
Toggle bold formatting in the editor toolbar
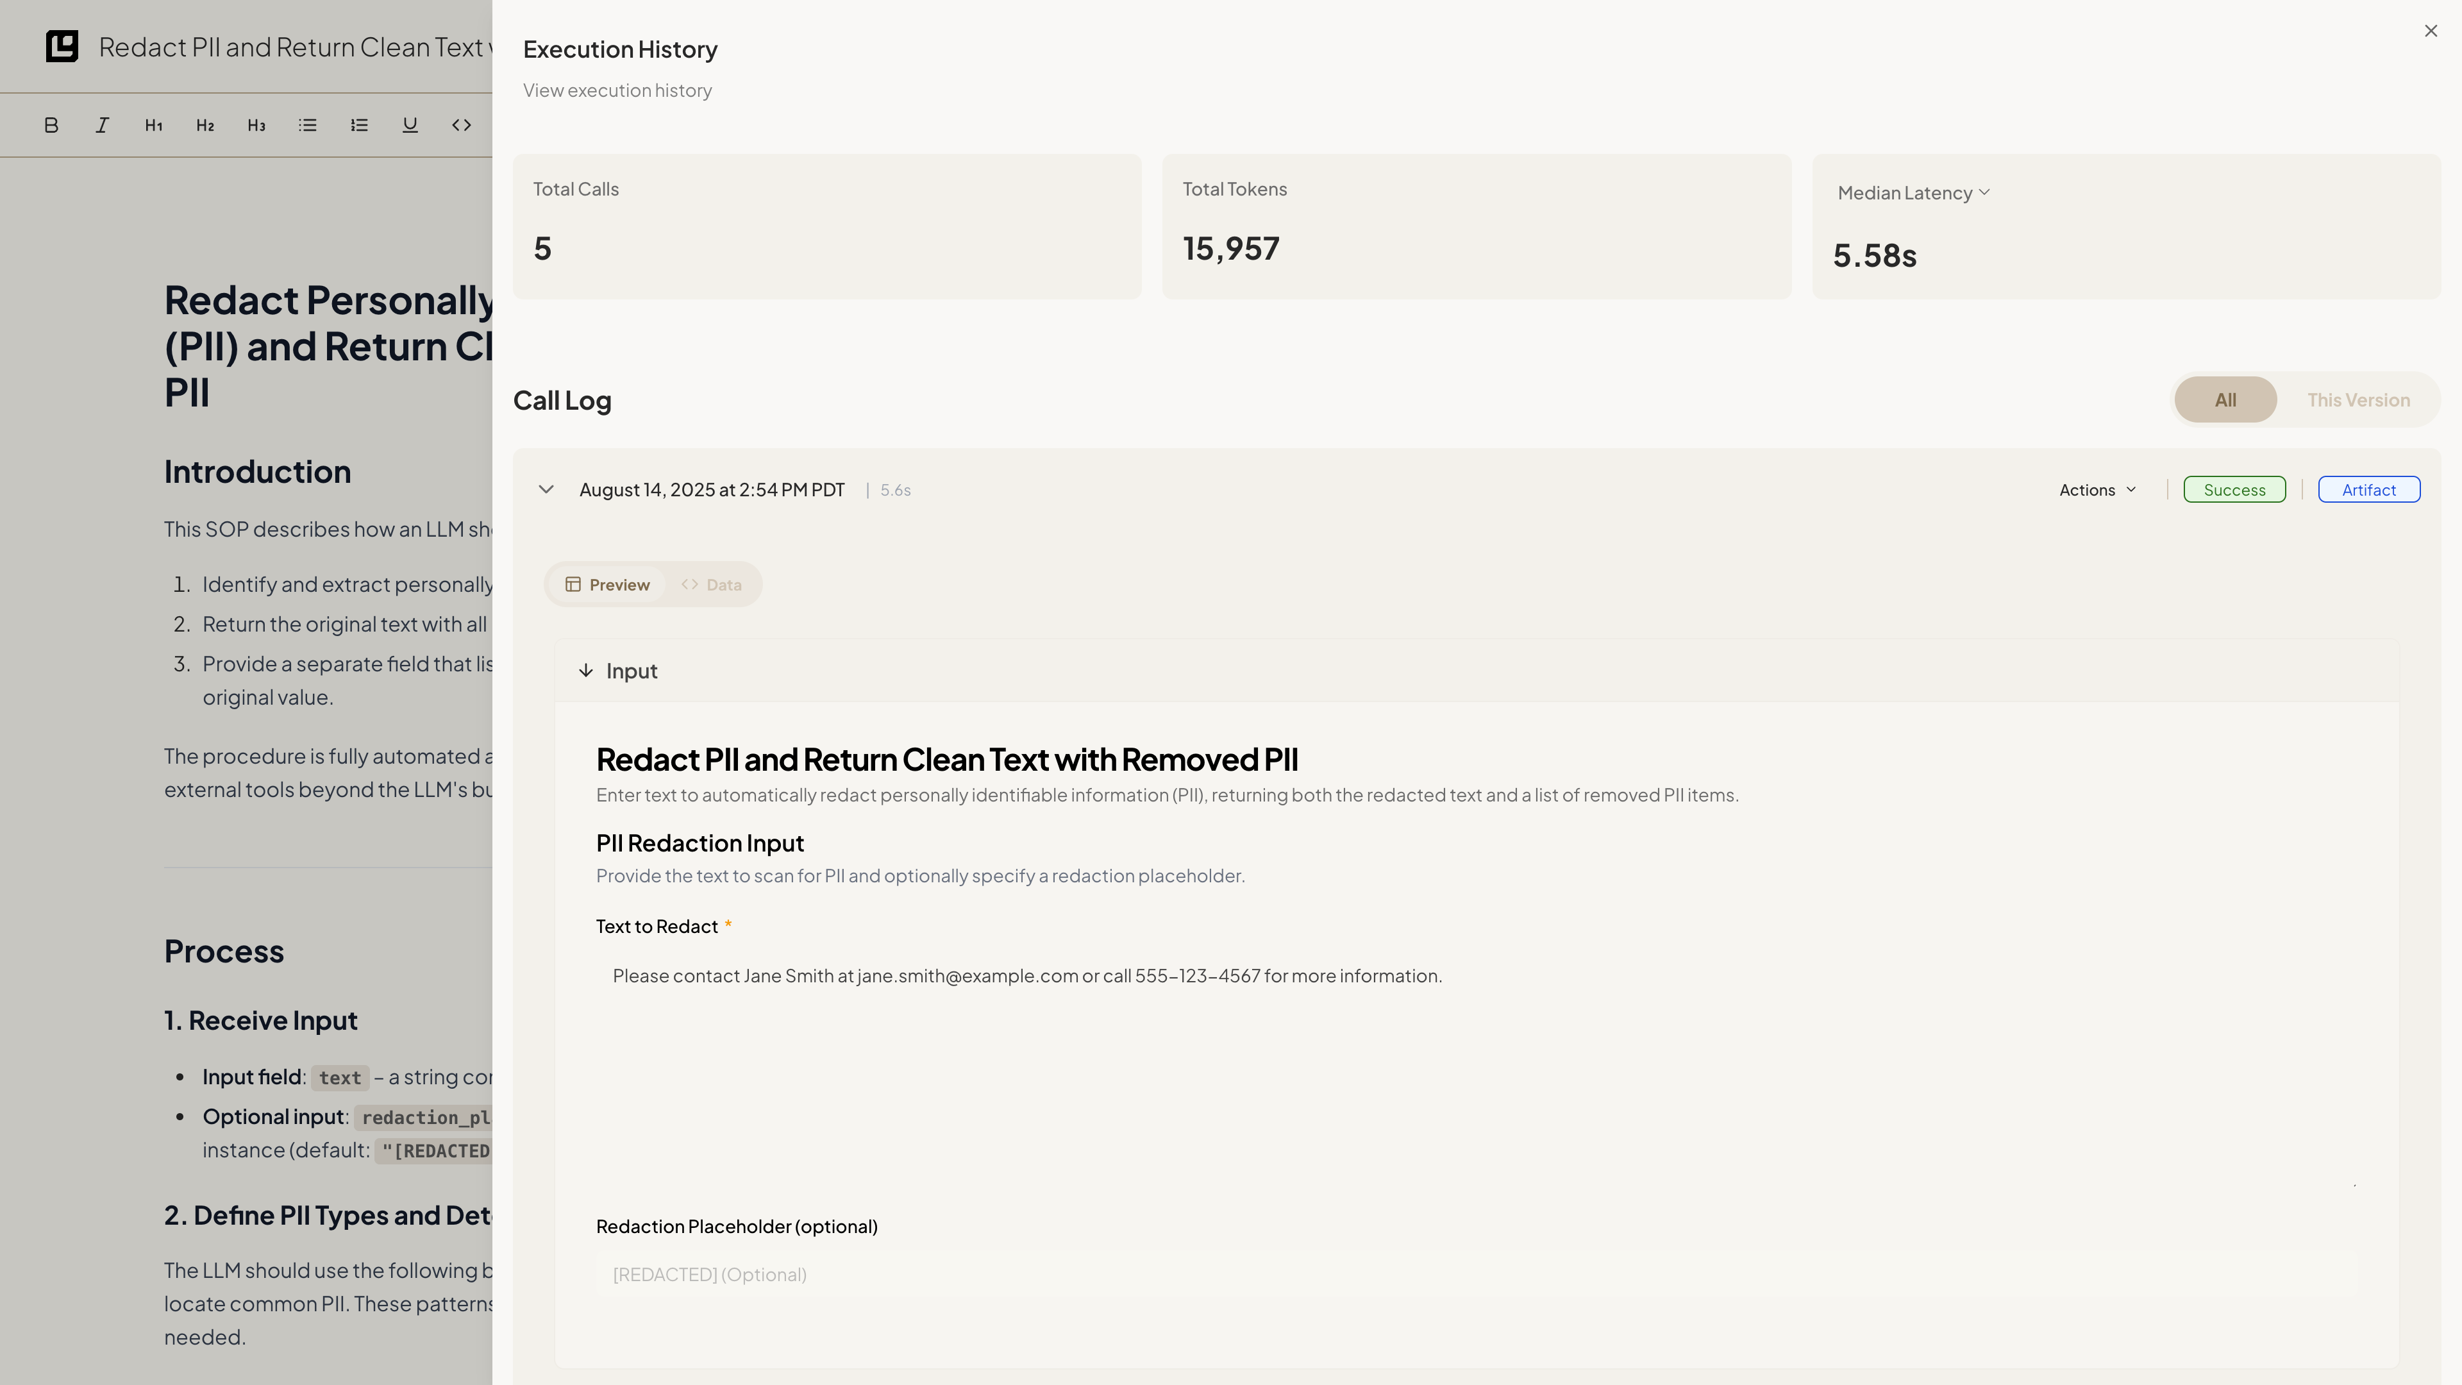51,125
